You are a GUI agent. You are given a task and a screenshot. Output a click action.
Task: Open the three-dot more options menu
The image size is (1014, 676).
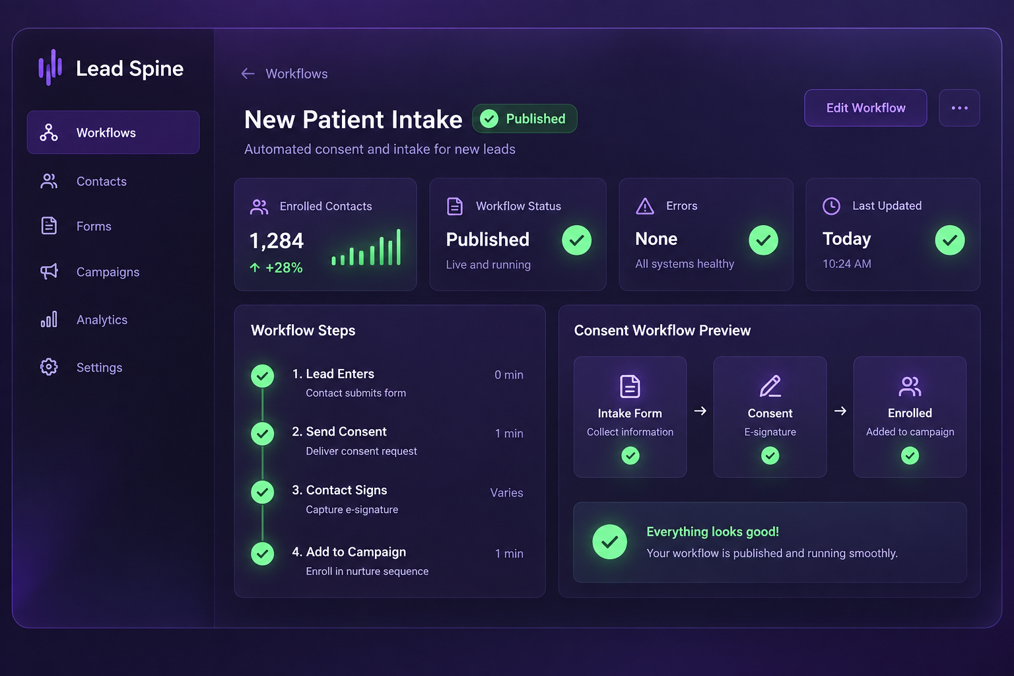click(959, 108)
